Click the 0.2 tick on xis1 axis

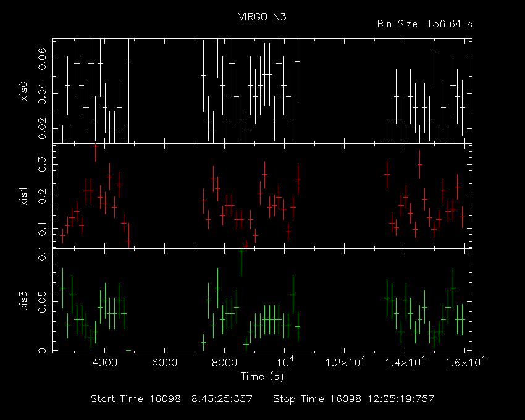(42, 196)
